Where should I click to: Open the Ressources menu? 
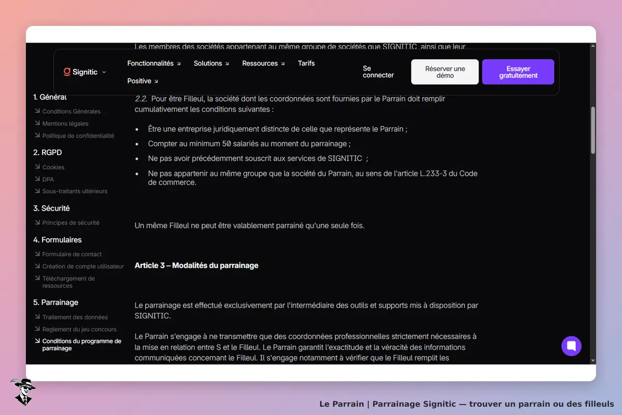(263, 63)
